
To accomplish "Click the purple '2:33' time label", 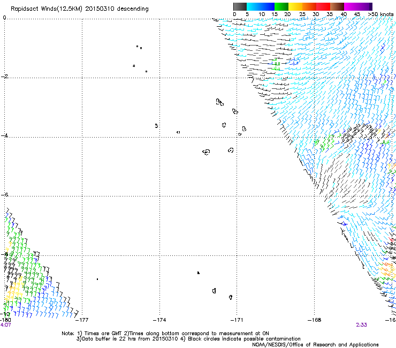I will click(361, 325).
